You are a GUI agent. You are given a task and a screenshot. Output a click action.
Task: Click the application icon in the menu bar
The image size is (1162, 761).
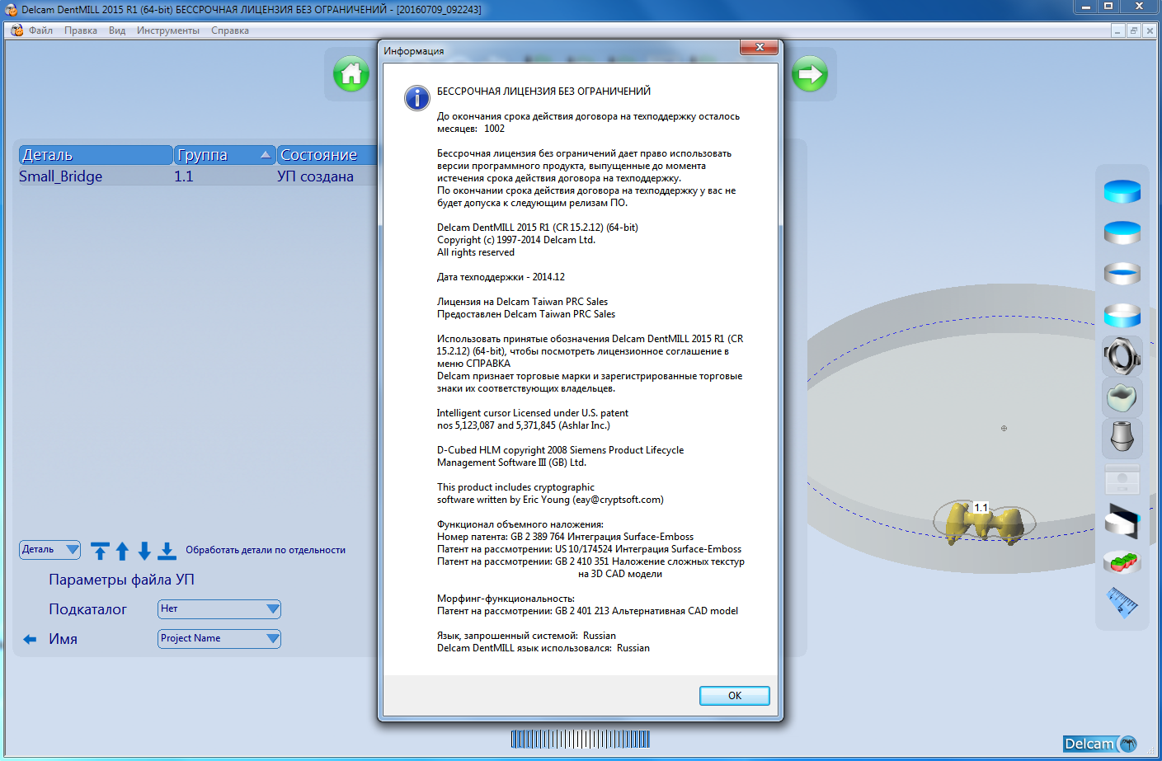click(x=16, y=31)
